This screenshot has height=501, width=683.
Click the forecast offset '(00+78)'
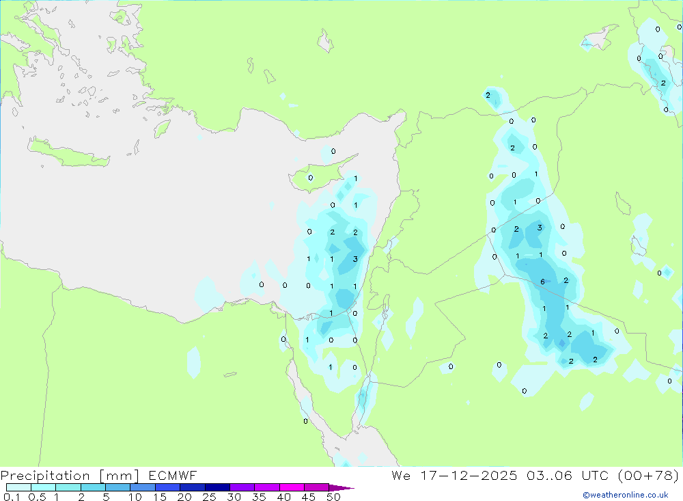point(649,476)
